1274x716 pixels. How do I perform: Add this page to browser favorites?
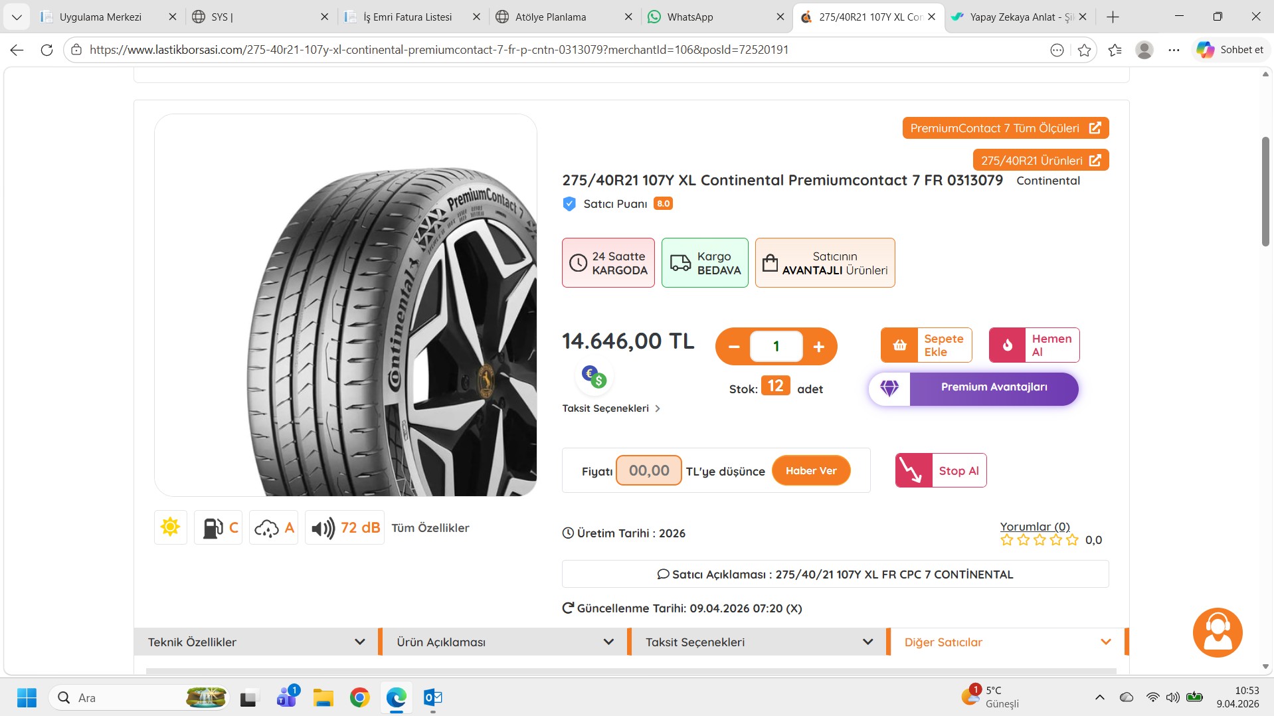click(1084, 50)
